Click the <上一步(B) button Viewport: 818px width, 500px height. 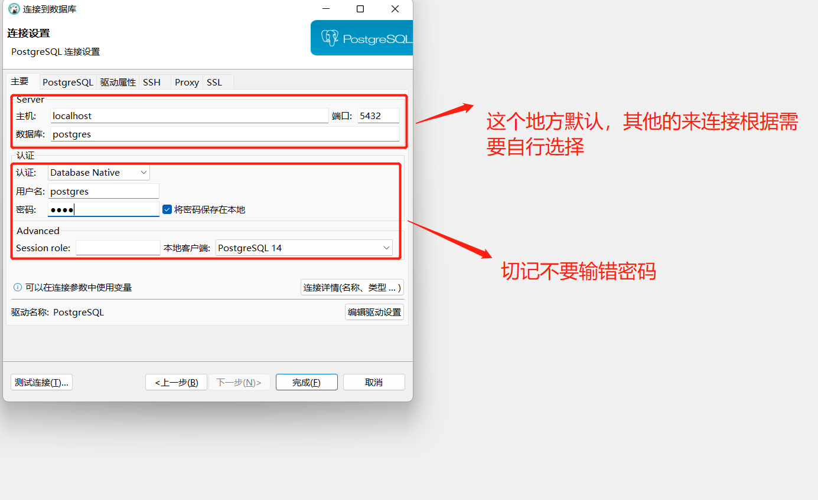(x=176, y=382)
